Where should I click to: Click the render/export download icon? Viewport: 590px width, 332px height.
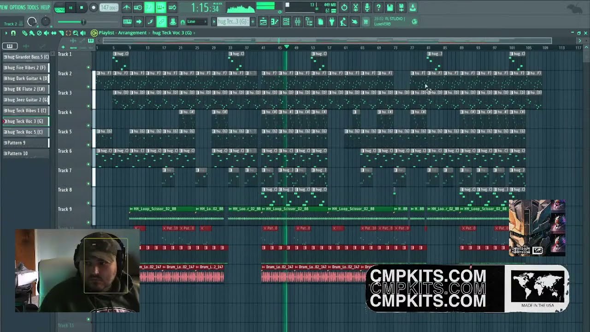[x=413, y=7]
